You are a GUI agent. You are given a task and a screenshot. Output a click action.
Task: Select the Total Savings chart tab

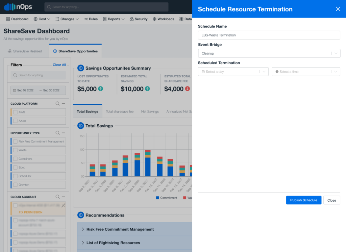tap(88, 111)
